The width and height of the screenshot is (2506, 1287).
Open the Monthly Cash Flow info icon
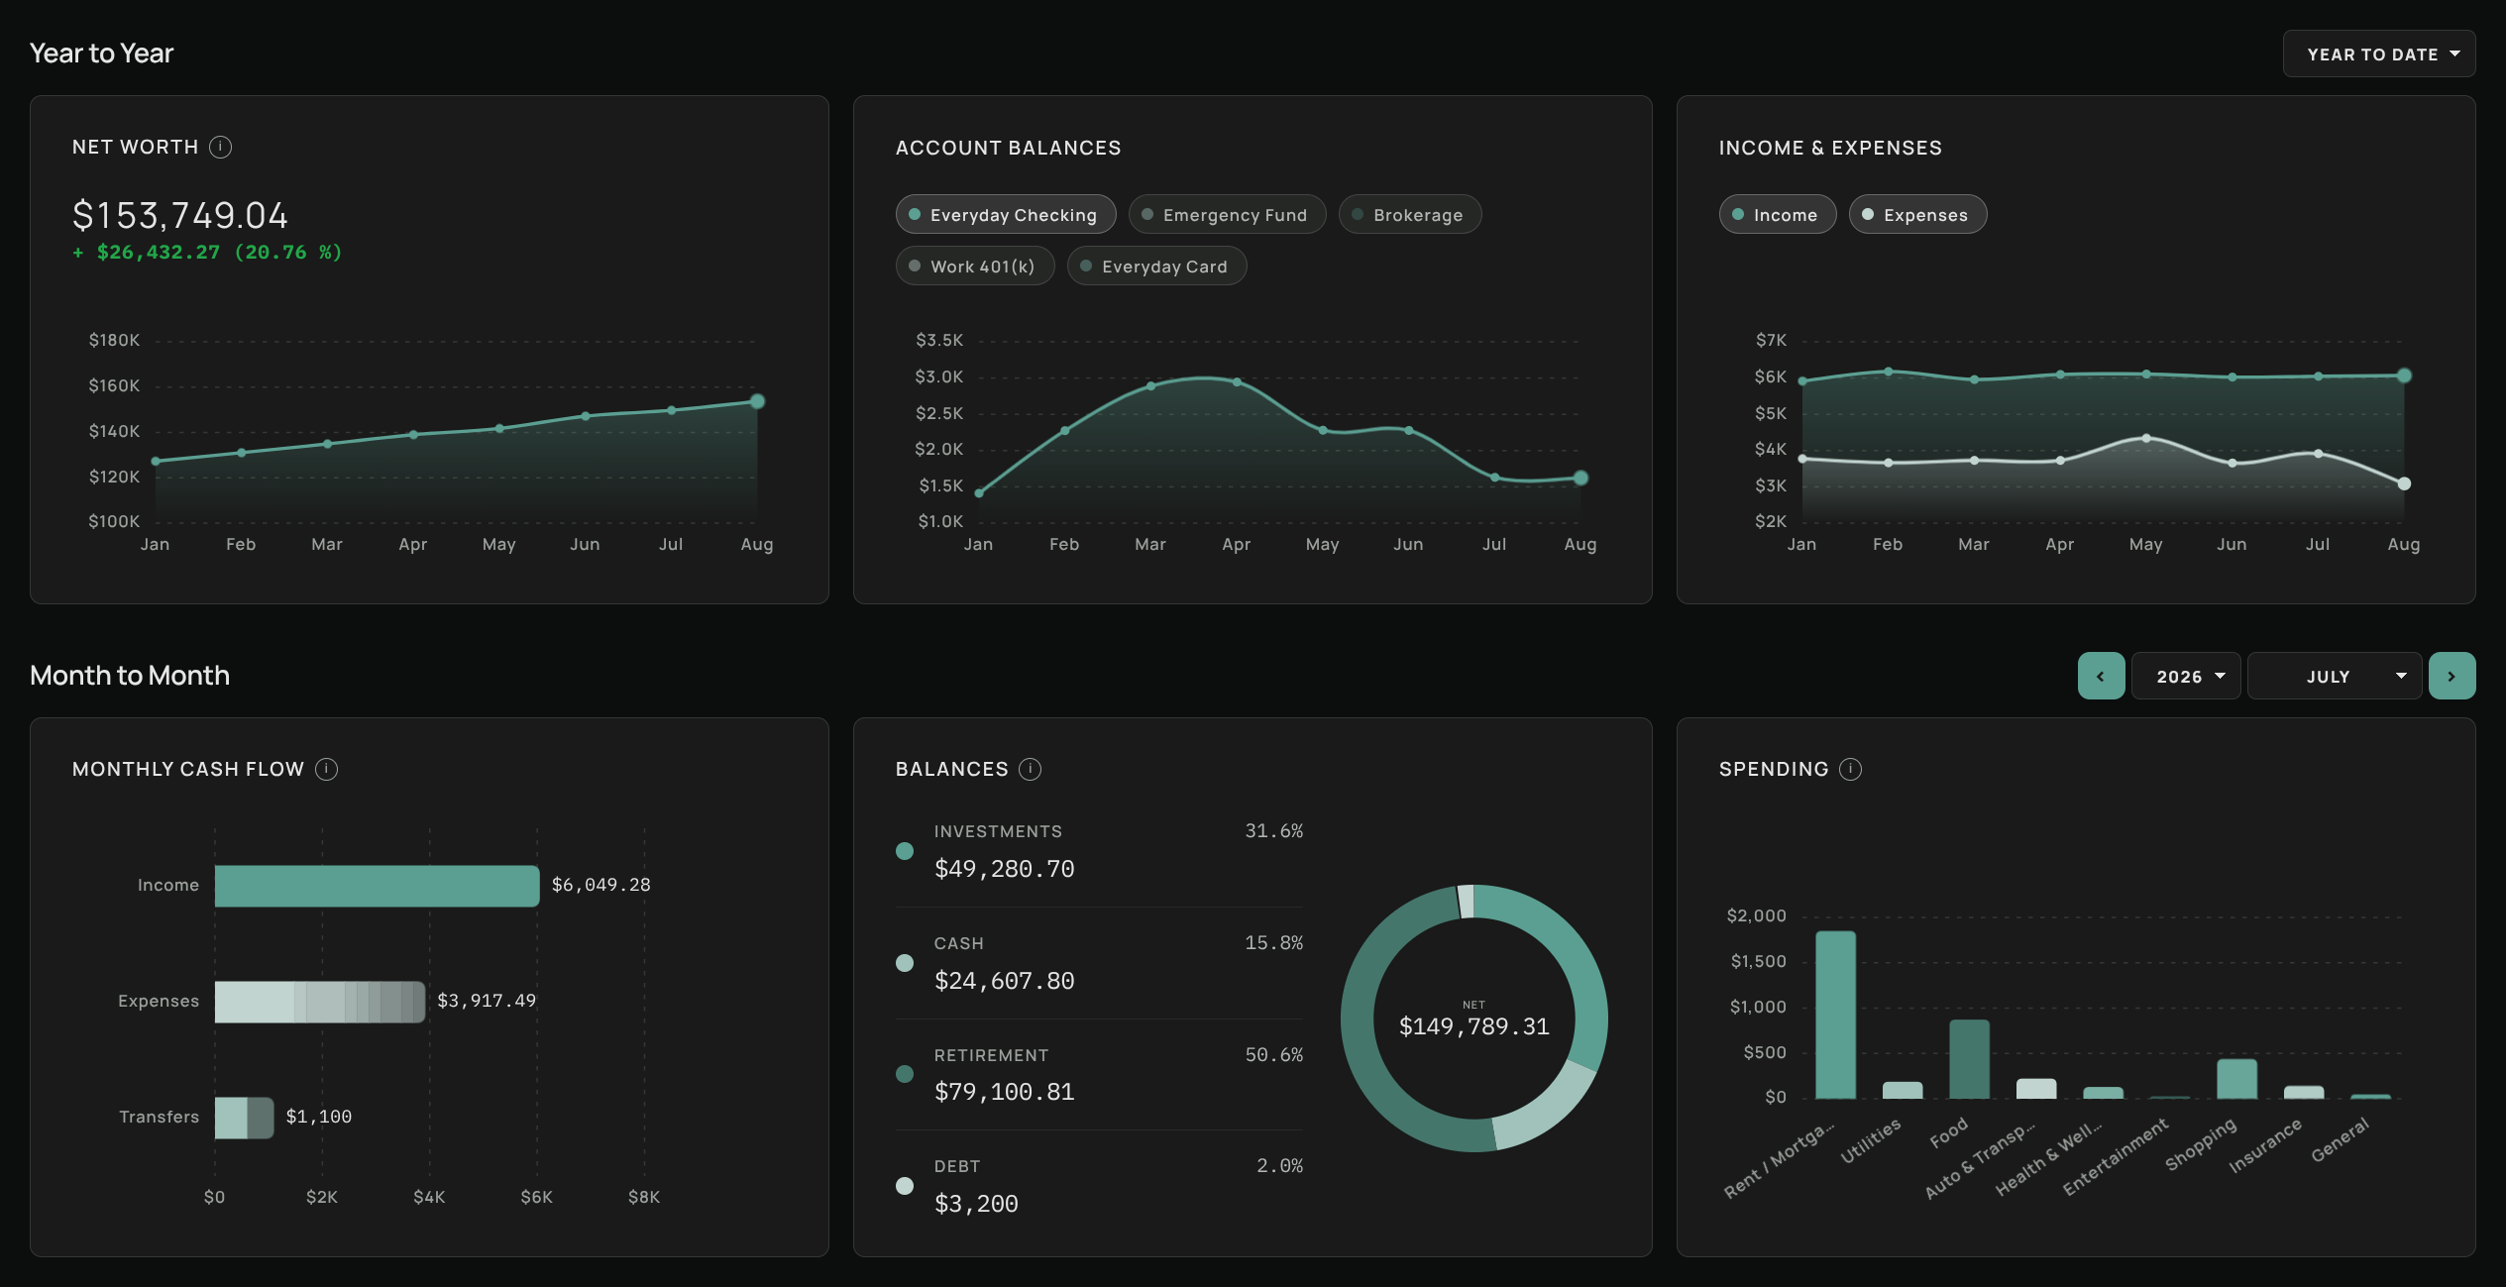pos(326,769)
